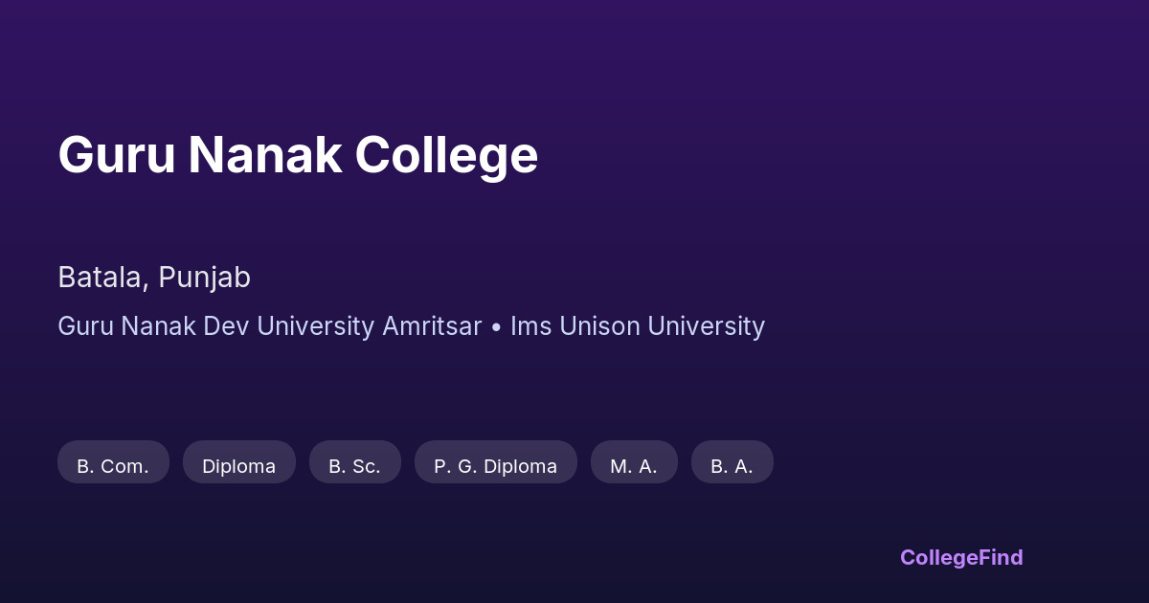This screenshot has height=603, width=1149.
Task: Click the word Amritsar in the affiliation line
Action: [432, 326]
